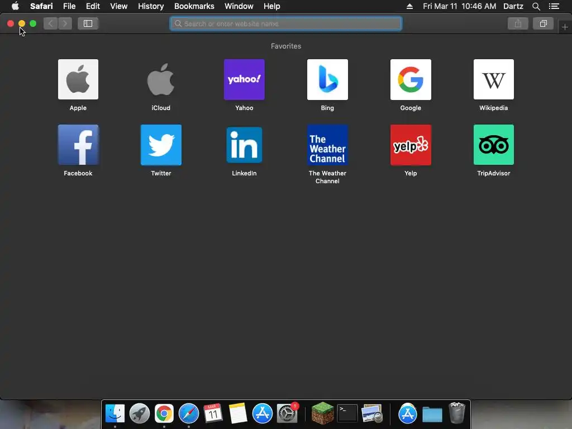Go forward with the forward arrow
This screenshot has height=429, width=572.
coord(65,23)
